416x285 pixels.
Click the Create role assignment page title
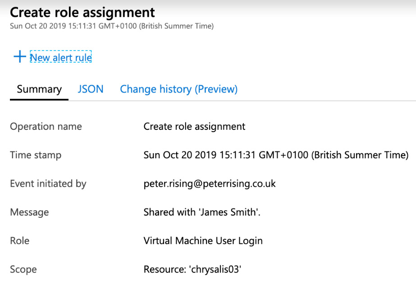(x=82, y=12)
